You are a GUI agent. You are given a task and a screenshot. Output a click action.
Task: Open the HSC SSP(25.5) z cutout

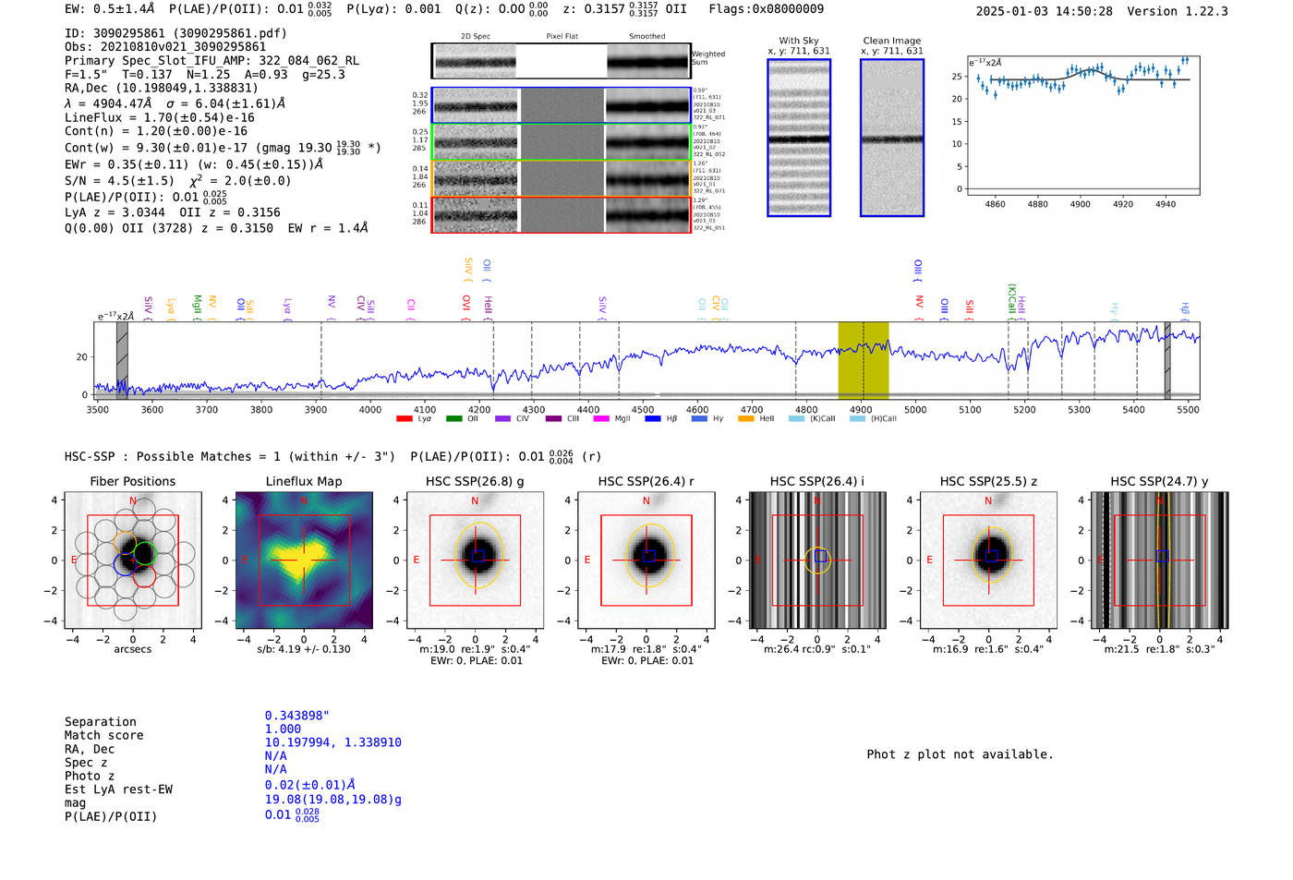pyautogui.click(x=988, y=561)
